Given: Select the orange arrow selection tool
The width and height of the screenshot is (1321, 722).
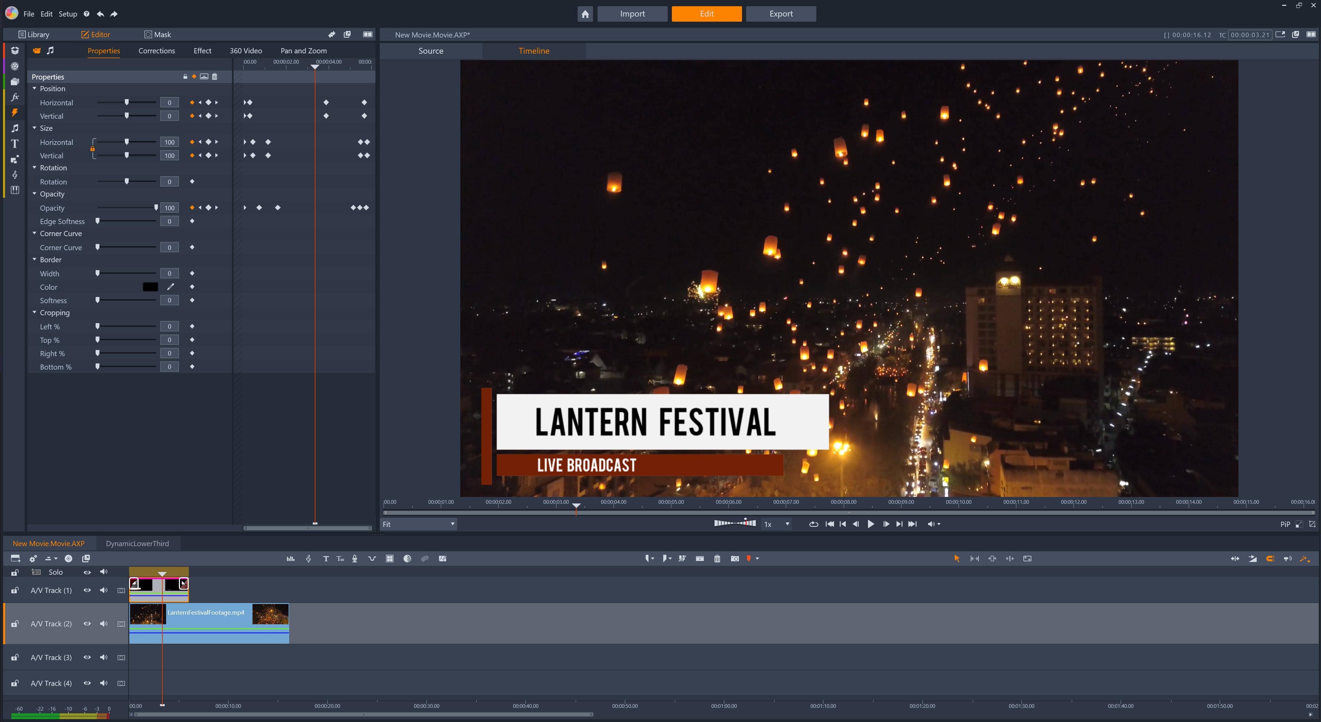Looking at the screenshot, I should tap(956, 558).
